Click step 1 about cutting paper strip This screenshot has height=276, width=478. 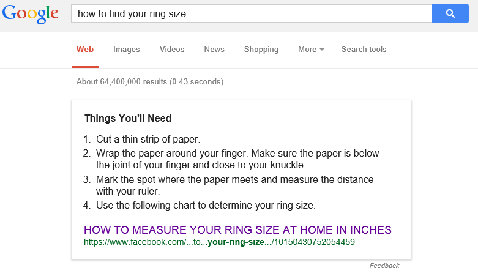pos(148,139)
